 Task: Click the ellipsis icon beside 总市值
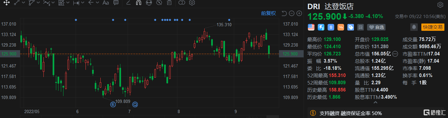pyautogui.click(x=395, y=54)
